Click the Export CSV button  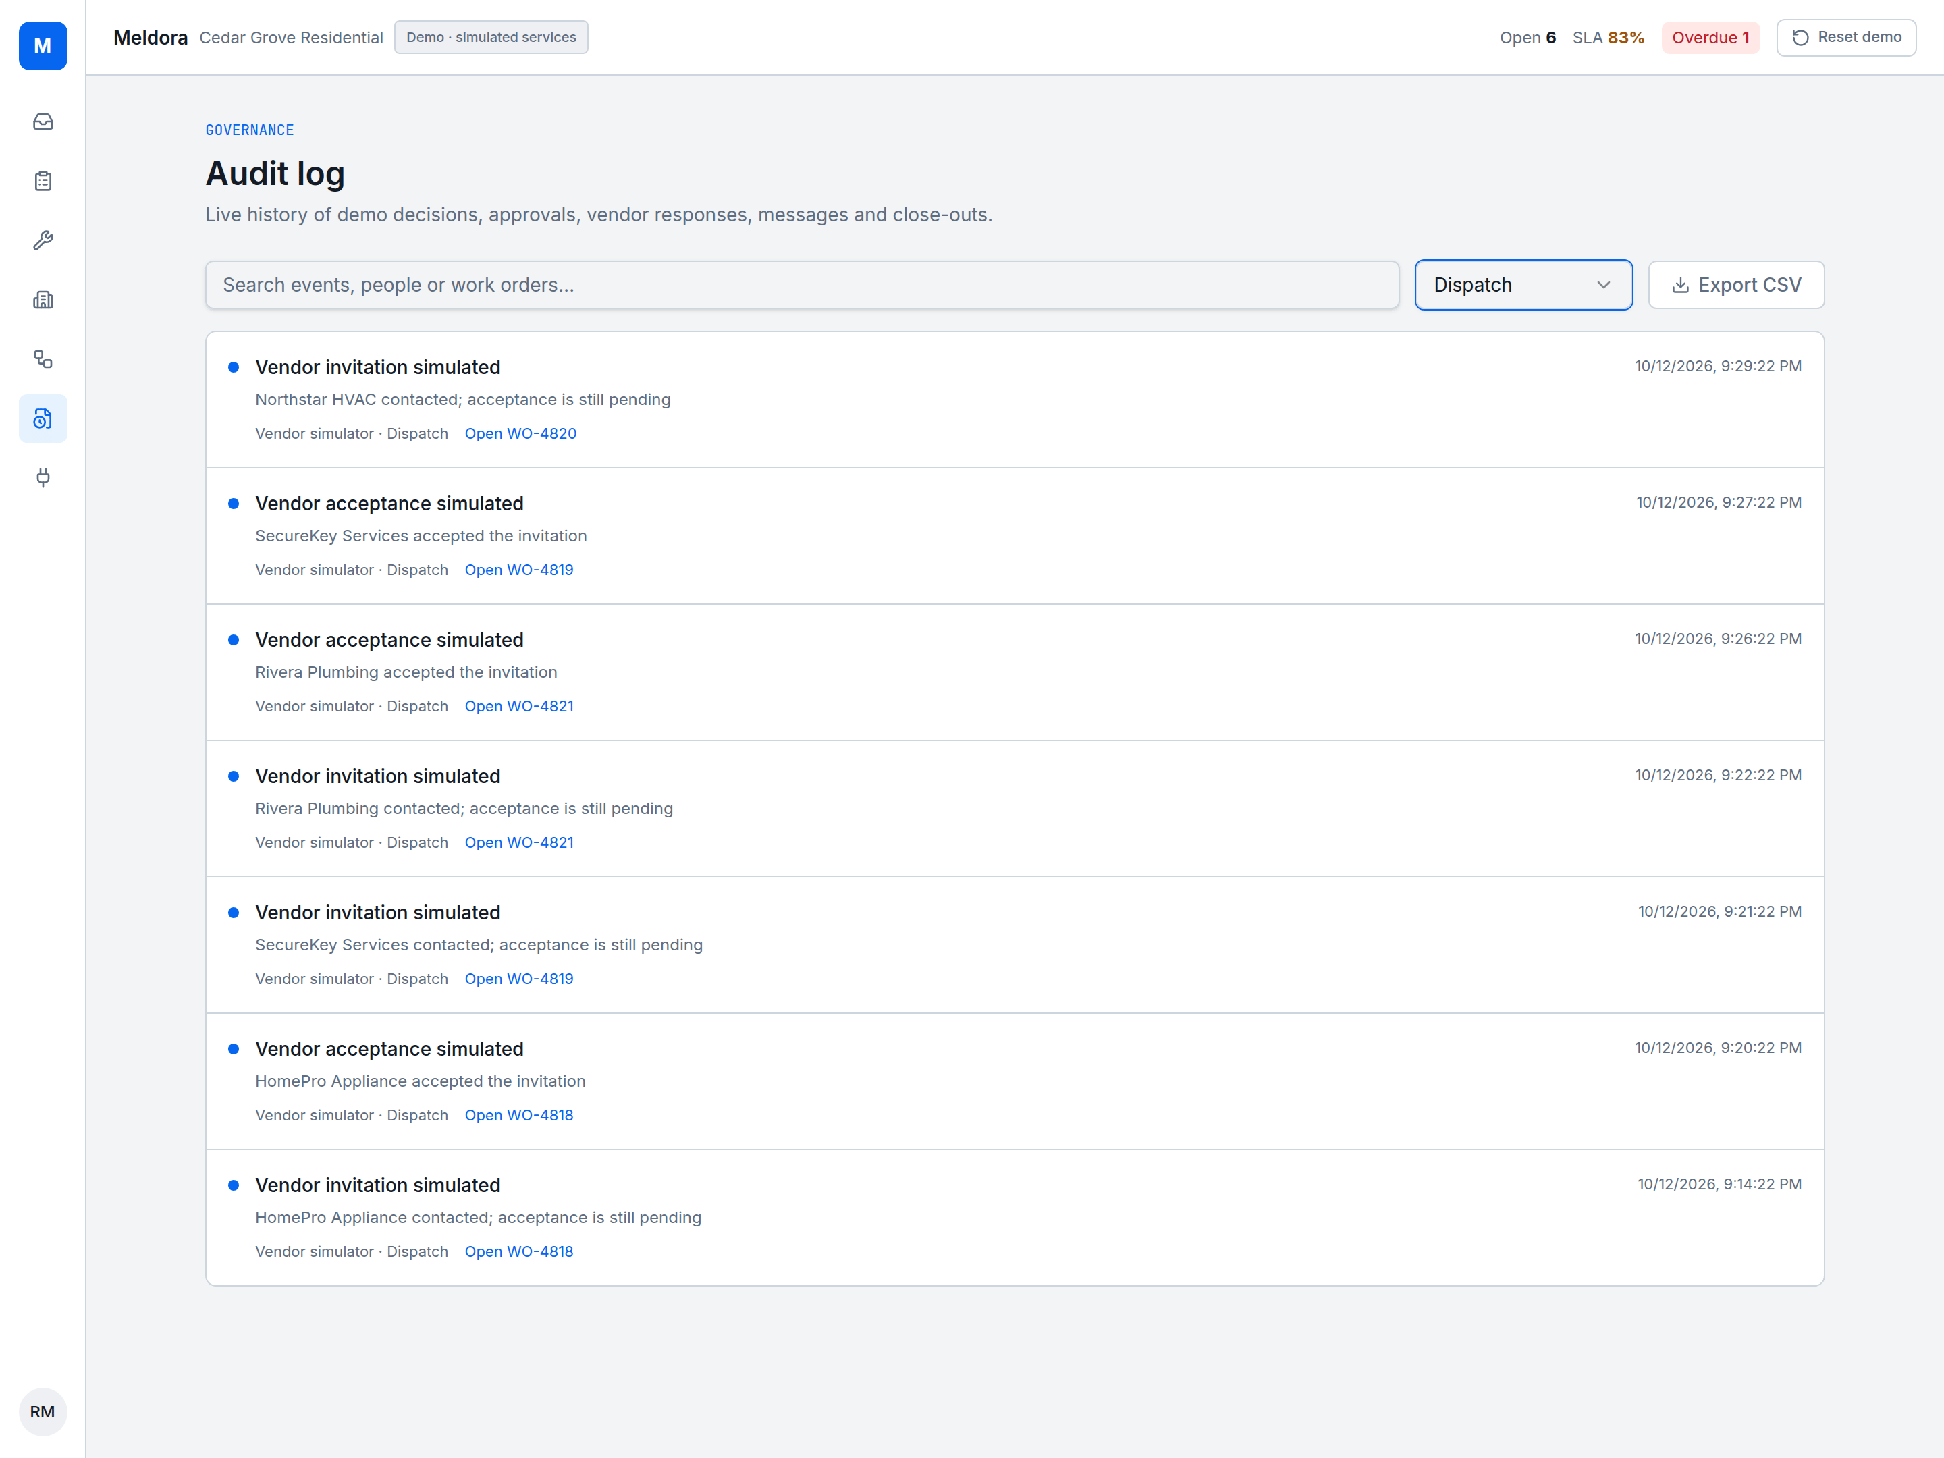(1735, 285)
